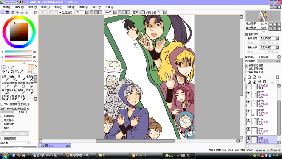This screenshot has width=282, height=159.
Task: Select the 旋转 radio option
Action: pos(2,128)
